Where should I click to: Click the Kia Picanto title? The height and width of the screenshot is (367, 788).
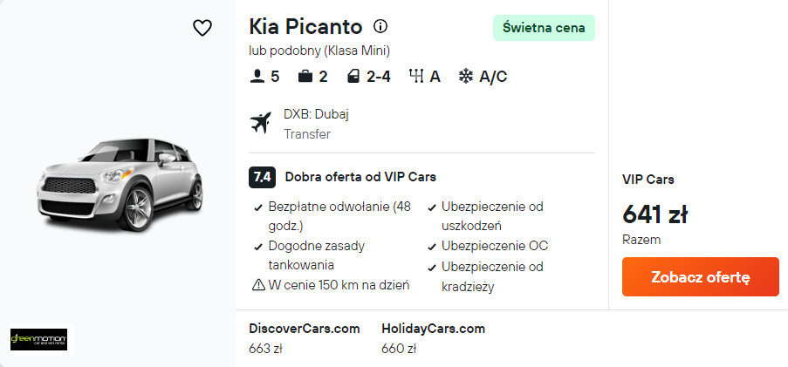[x=305, y=27]
